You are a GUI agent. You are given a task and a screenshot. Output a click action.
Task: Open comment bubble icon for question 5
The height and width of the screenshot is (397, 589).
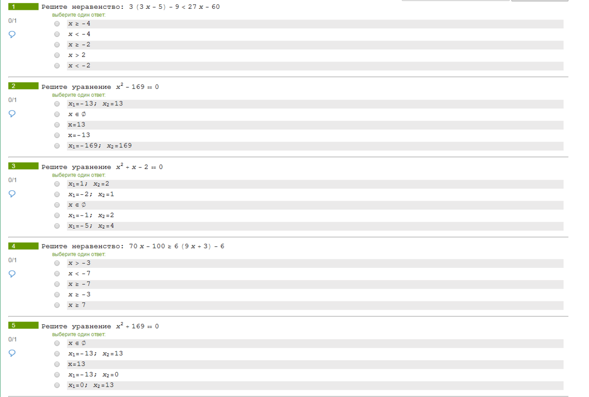click(x=12, y=353)
